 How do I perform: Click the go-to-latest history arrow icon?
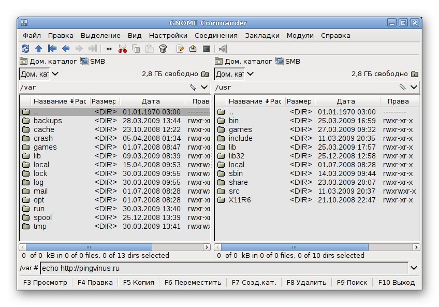93,49
